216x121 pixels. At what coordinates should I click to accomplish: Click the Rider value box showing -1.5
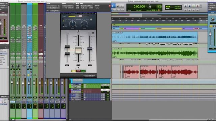[78, 66]
